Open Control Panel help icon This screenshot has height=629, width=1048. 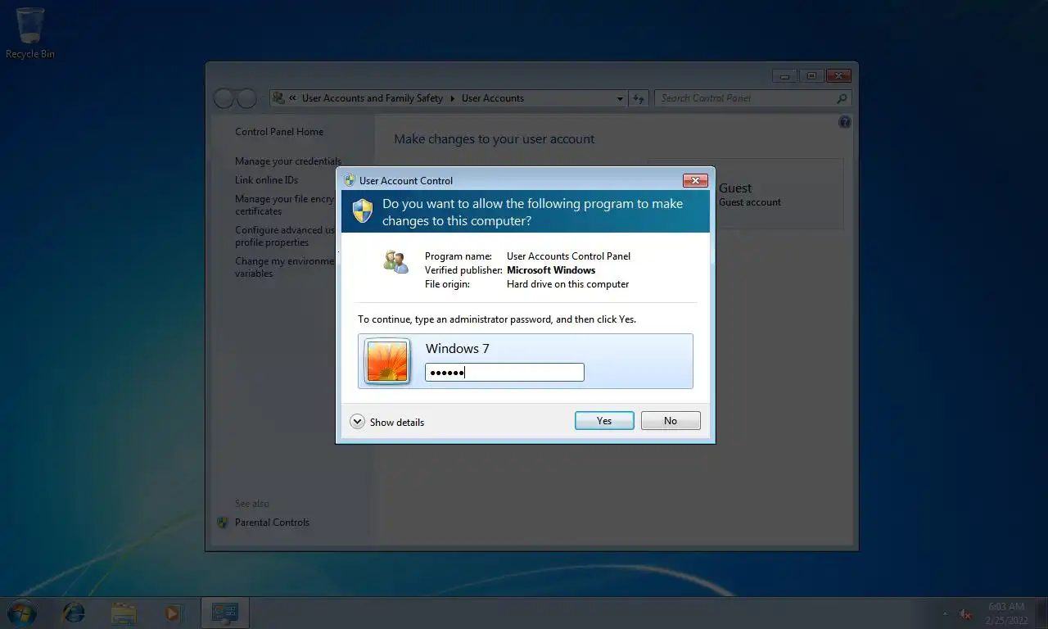845,122
